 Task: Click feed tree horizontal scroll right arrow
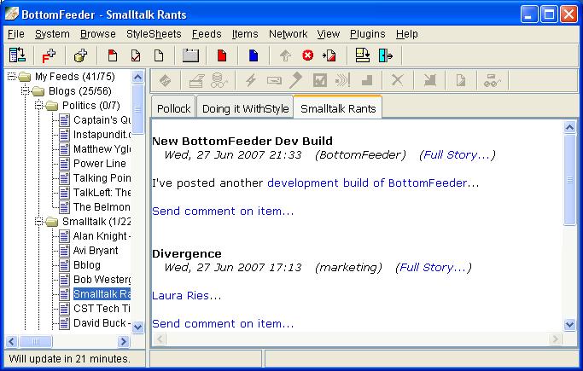tap(123, 341)
